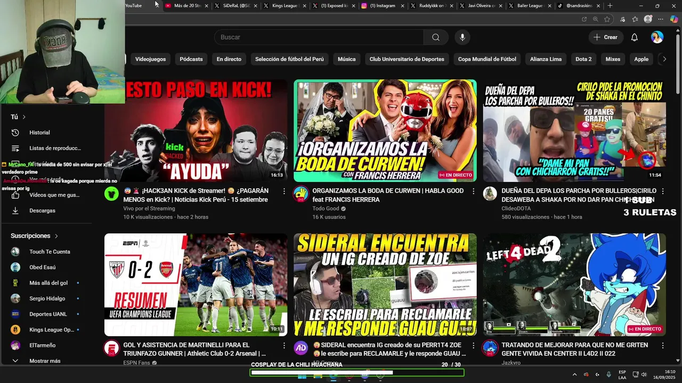Switch to the @sandraskins TikTok tab
Viewport: 682px width, 383px height.
(579, 6)
